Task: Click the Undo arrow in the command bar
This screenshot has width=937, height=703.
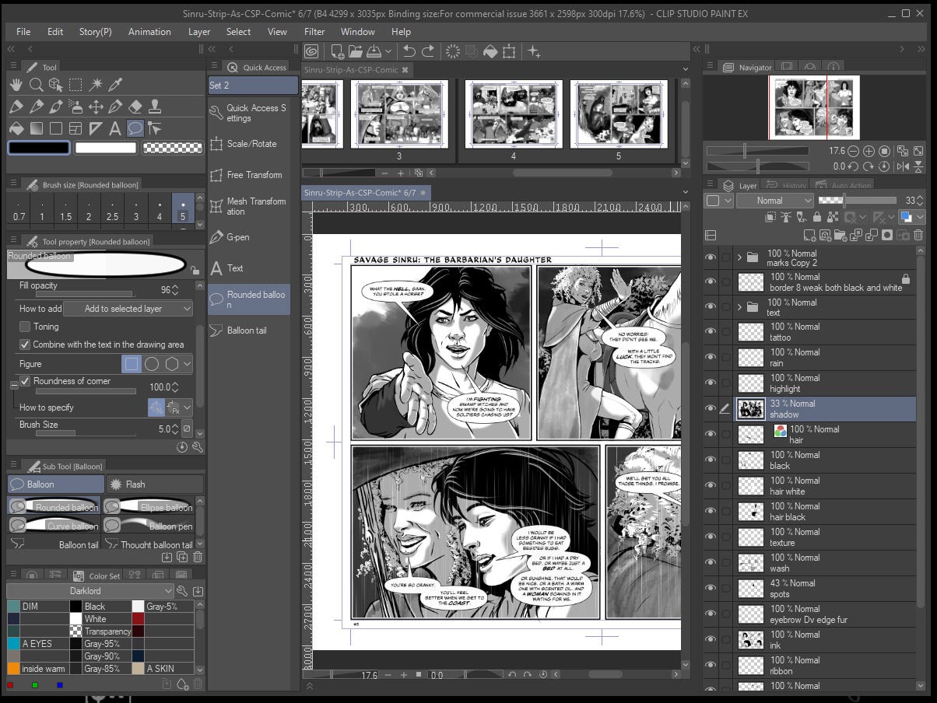Action: [x=409, y=51]
